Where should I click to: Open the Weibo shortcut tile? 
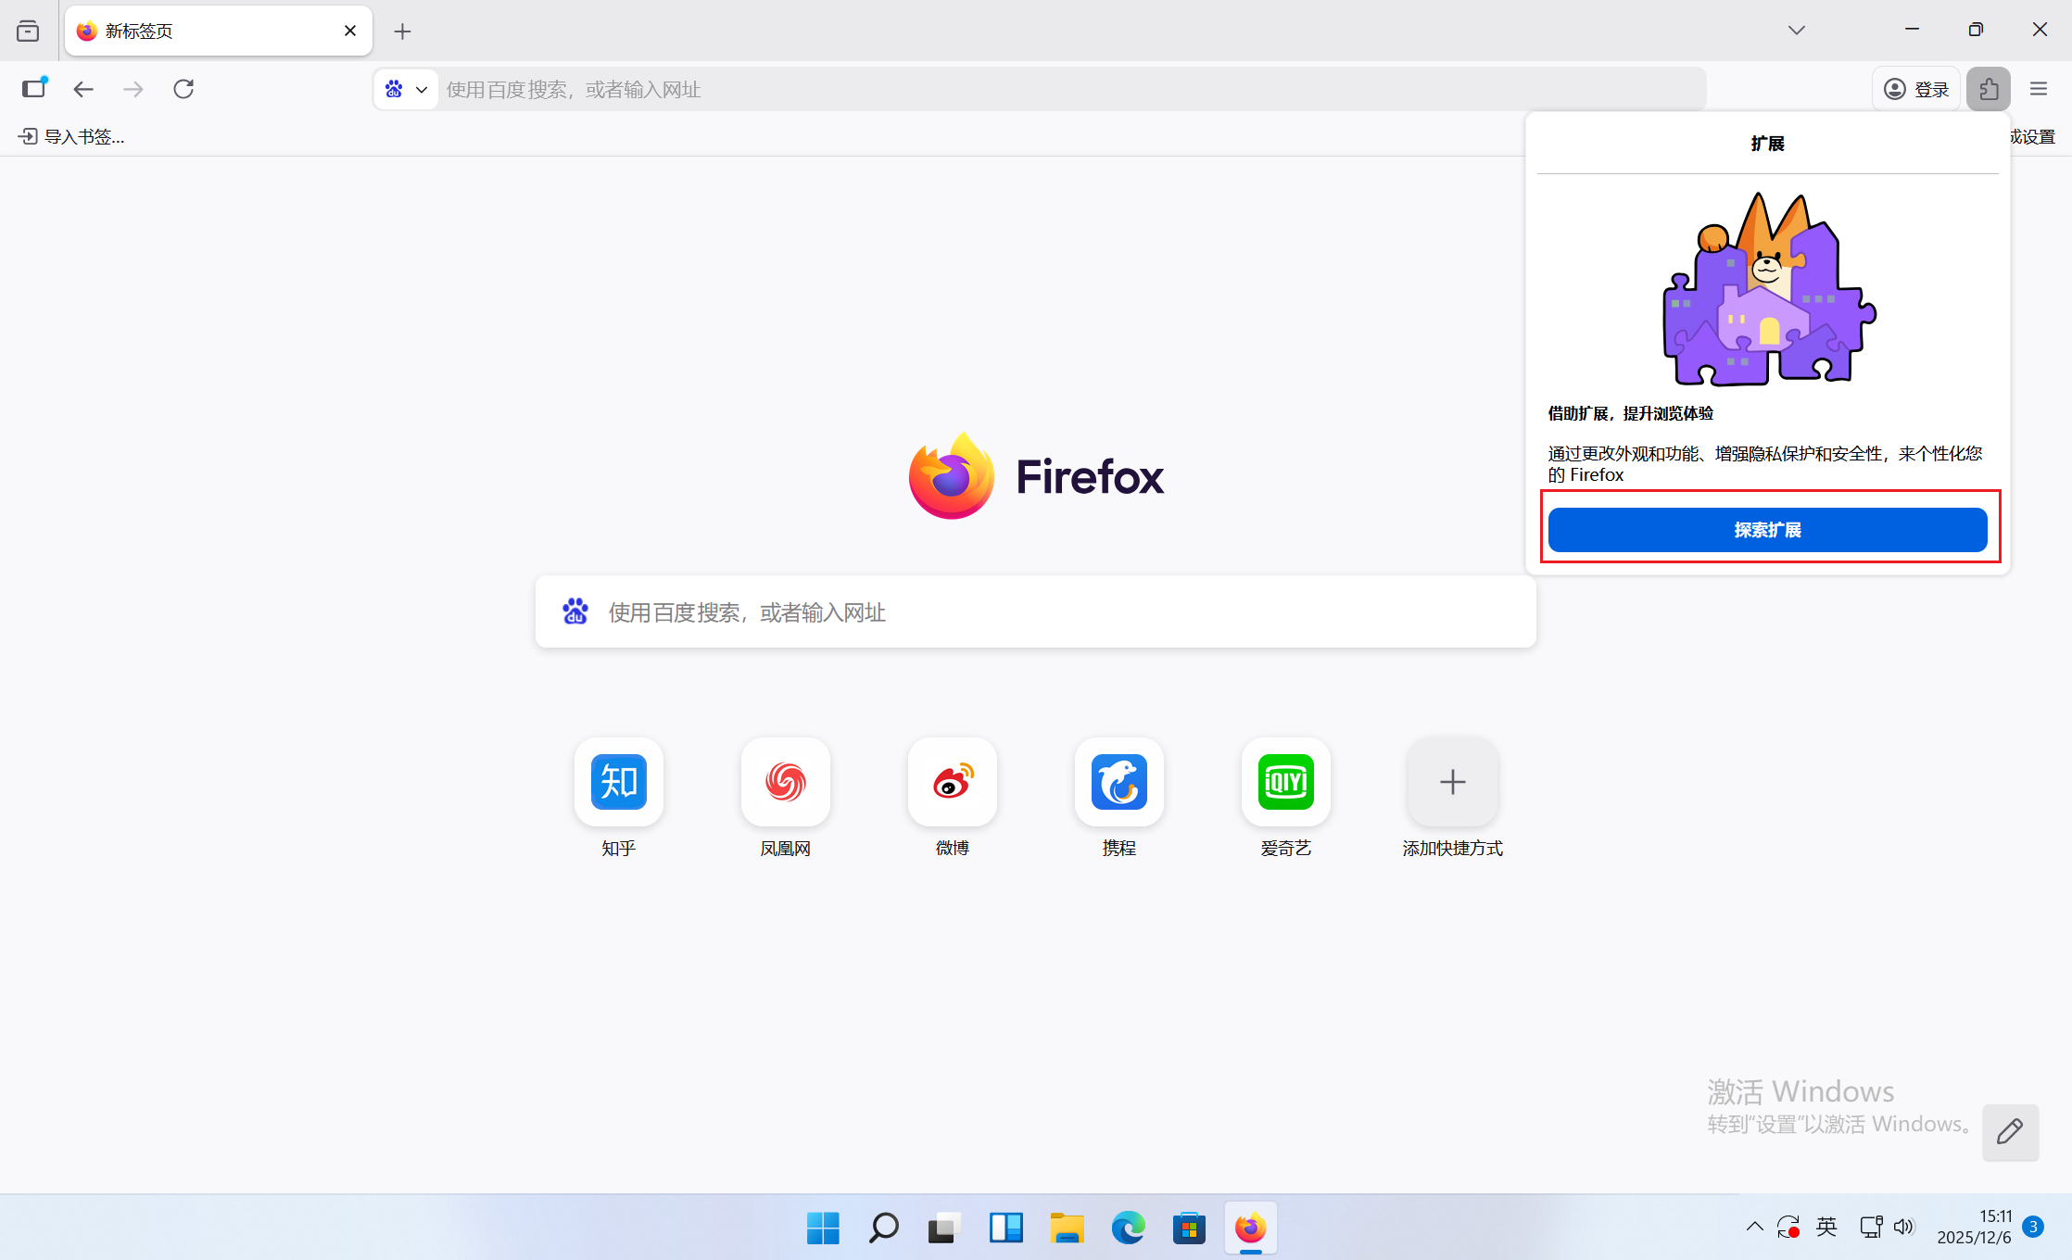click(x=952, y=782)
